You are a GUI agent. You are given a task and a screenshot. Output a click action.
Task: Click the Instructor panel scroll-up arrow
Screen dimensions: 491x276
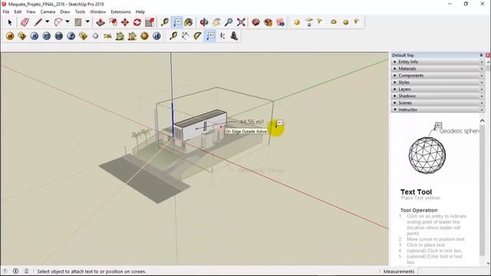click(x=483, y=120)
